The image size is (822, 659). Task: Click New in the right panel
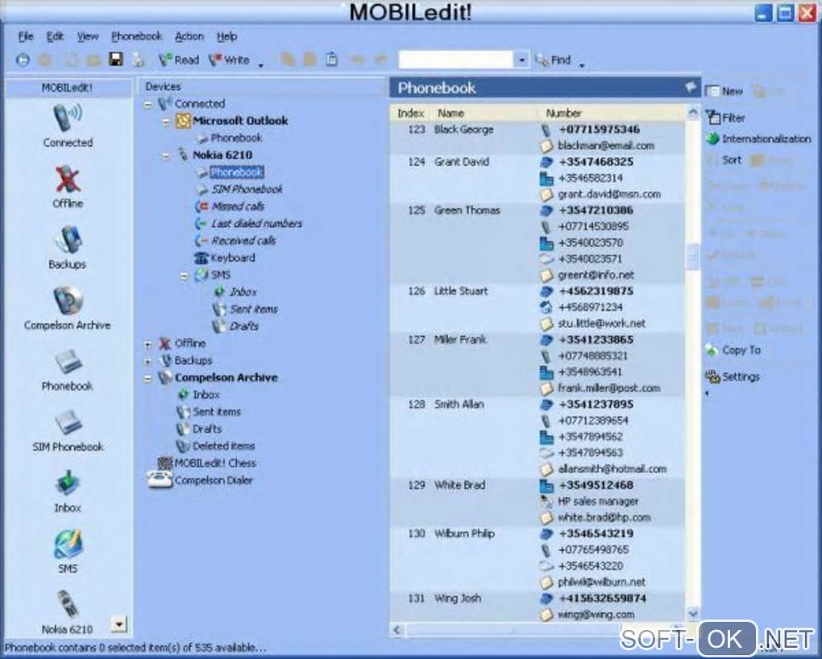[x=724, y=91]
